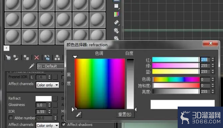Click the blue value field showing 255
223x128 pixels.
pyautogui.click(x=205, y=72)
